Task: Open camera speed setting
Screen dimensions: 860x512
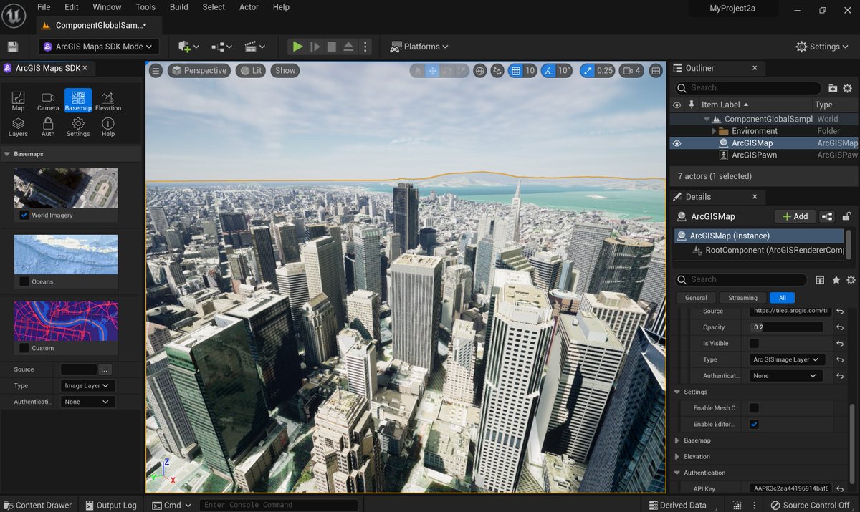Action: click(631, 71)
